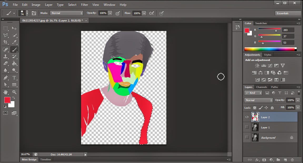
Task: Open the Filter menu
Action: [85, 5]
